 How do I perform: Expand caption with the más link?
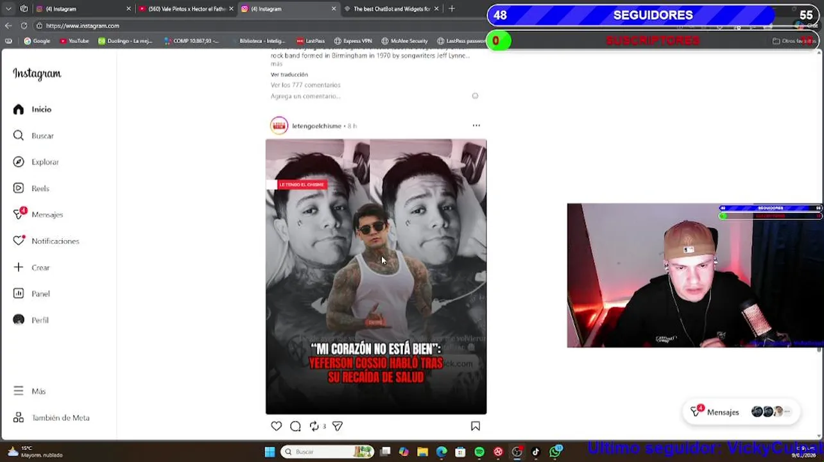(276, 64)
